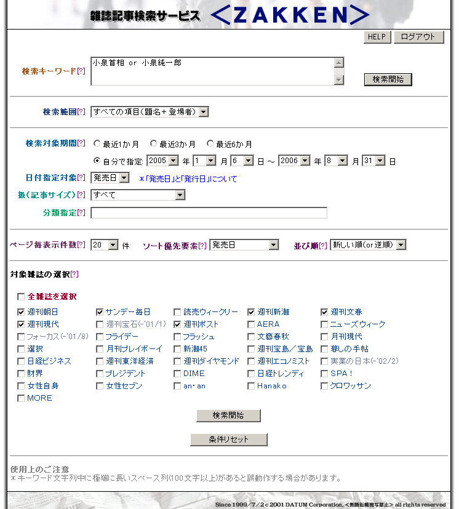The height and width of the screenshot is (509, 459).
Task: Check the ニューズウィーク checkbox
Action: (x=324, y=324)
